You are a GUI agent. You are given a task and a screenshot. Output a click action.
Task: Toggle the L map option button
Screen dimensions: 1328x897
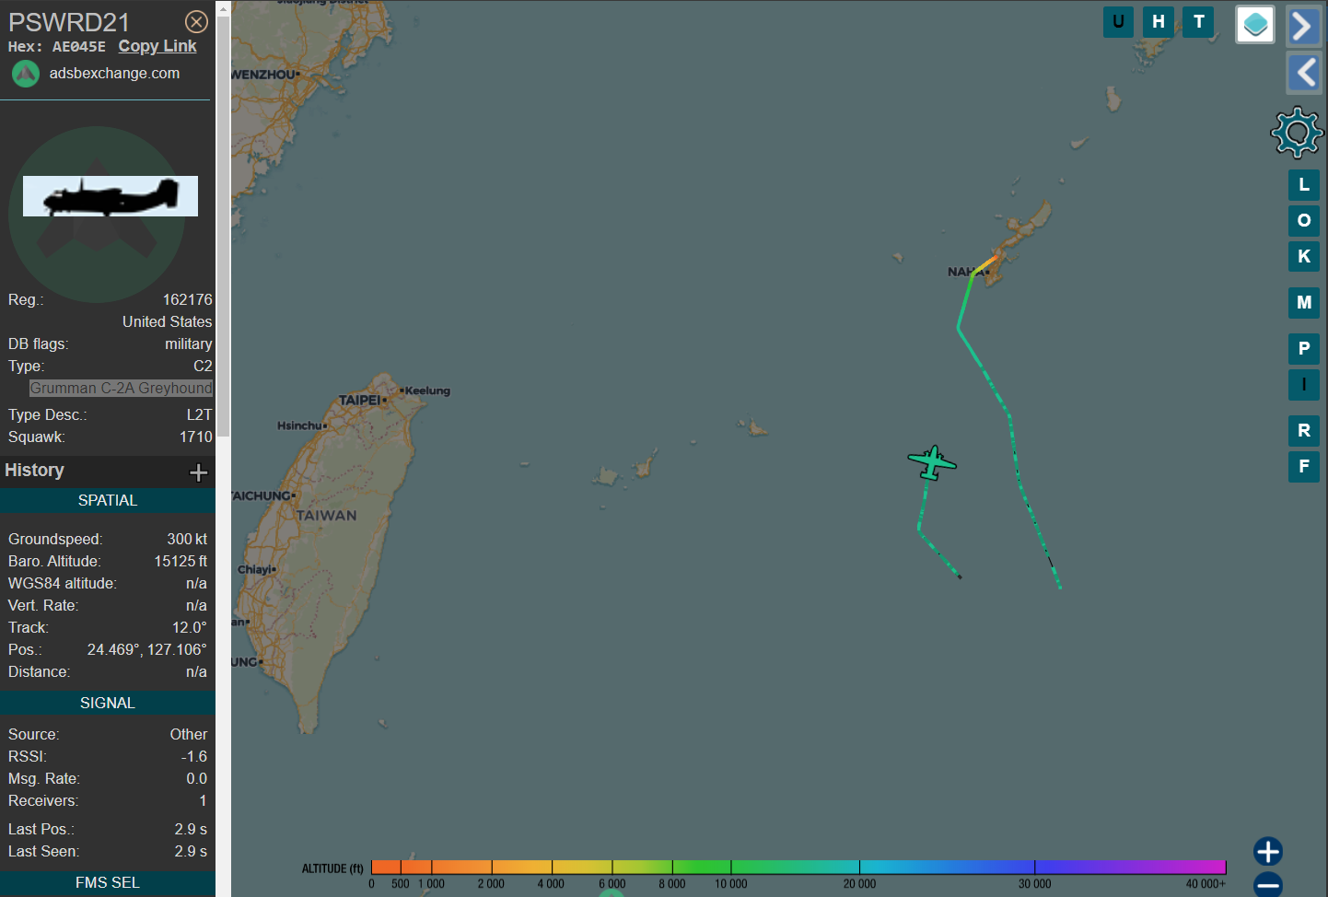click(1304, 185)
